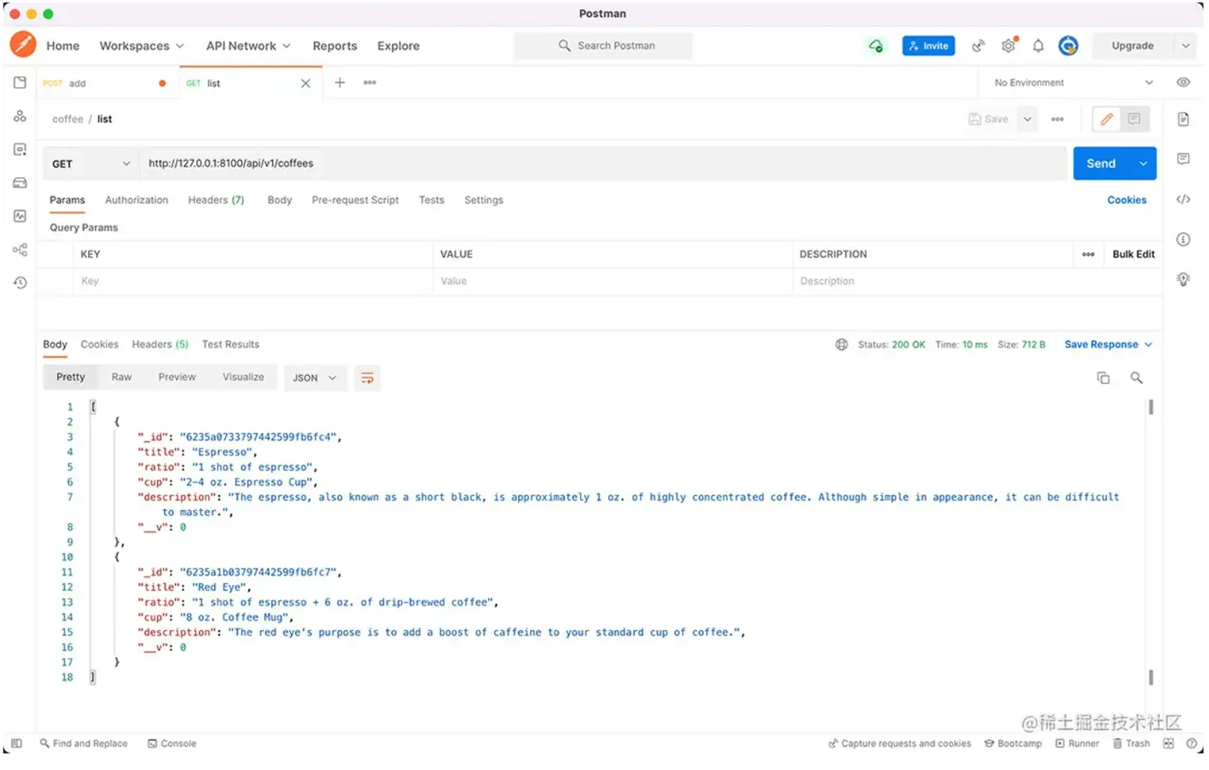Open the settings gear icon
This screenshot has height=770, width=1209.
[1009, 46]
